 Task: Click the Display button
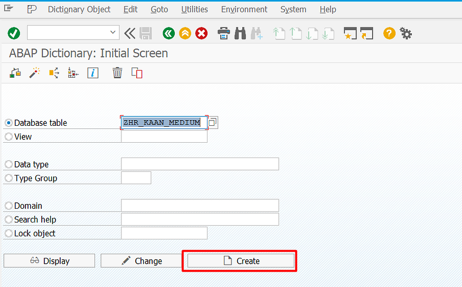point(49,261)
